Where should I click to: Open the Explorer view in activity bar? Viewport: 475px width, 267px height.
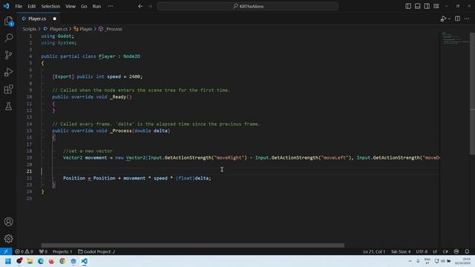click(8, 21)
